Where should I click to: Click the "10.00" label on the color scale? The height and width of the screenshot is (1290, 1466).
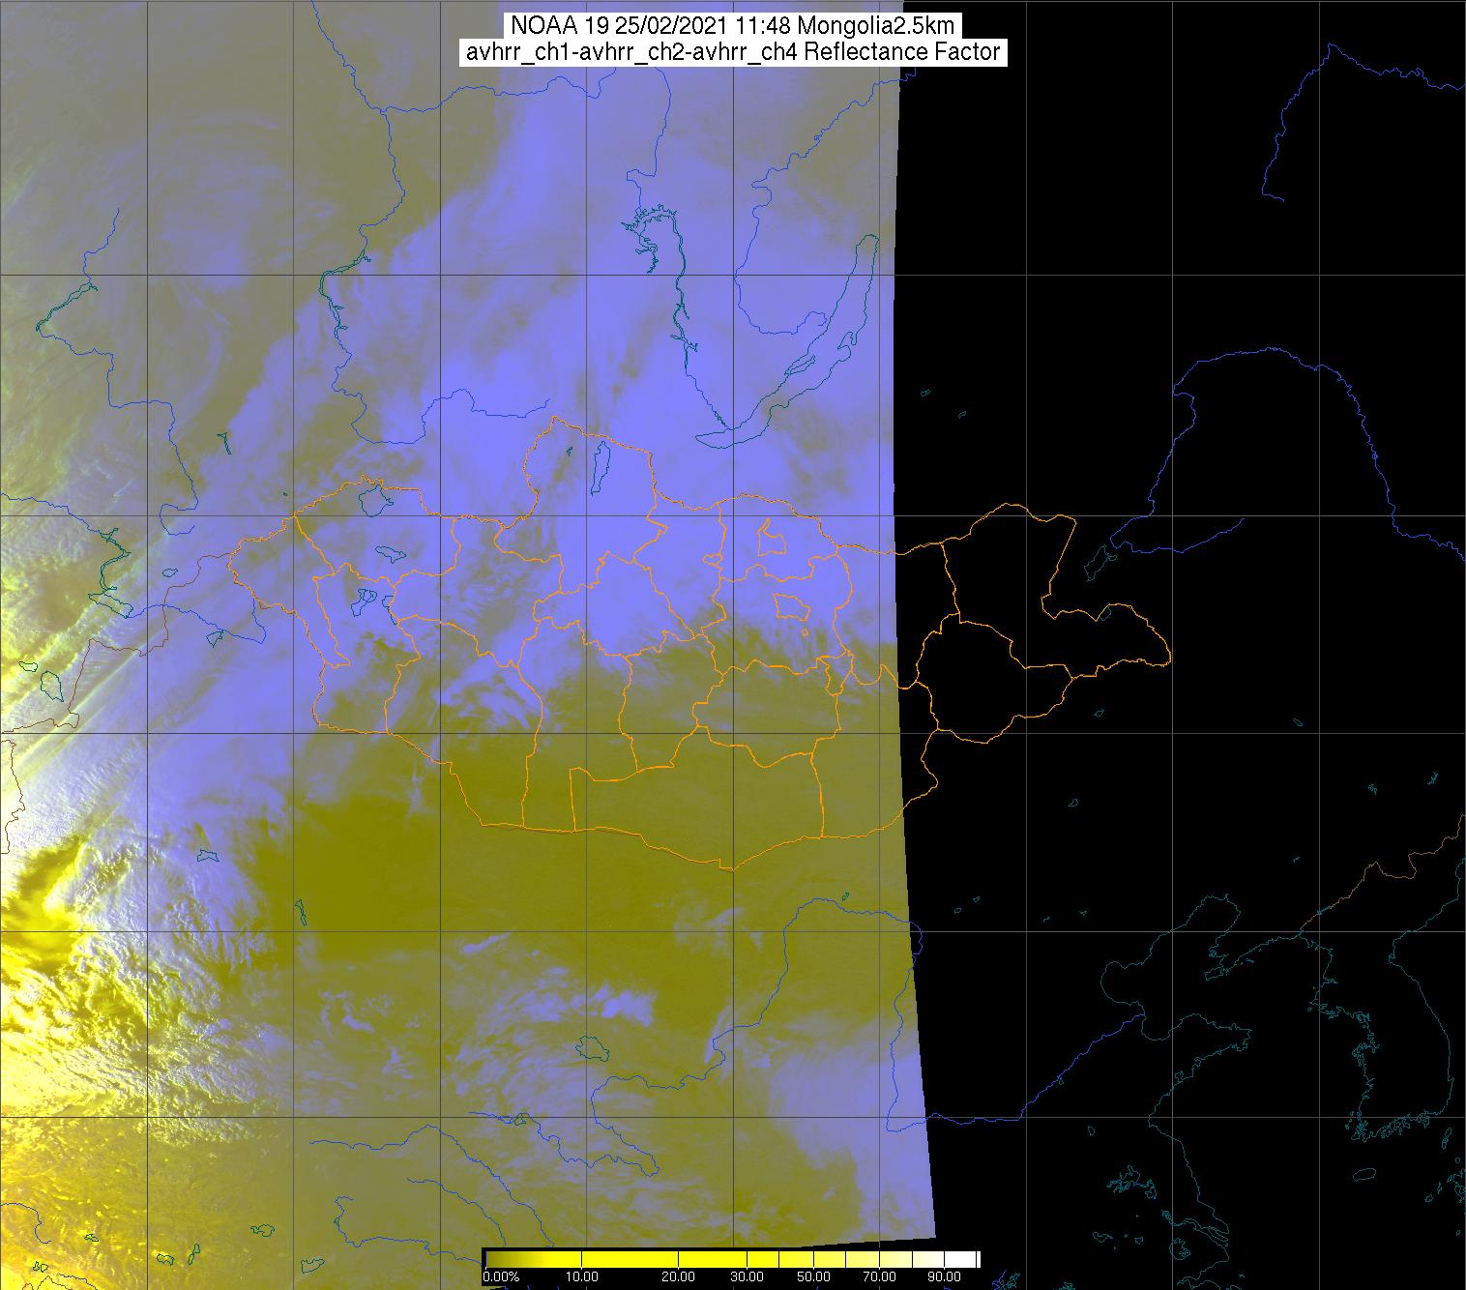point(580,1277)
